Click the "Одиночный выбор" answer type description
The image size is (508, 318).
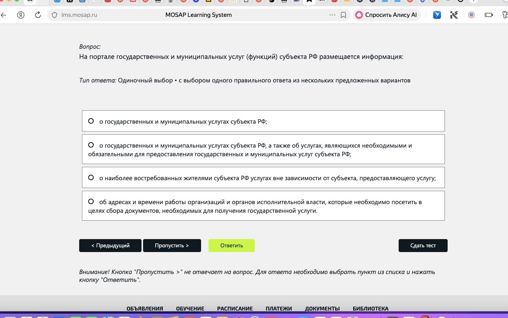click(x=264, y=80)
